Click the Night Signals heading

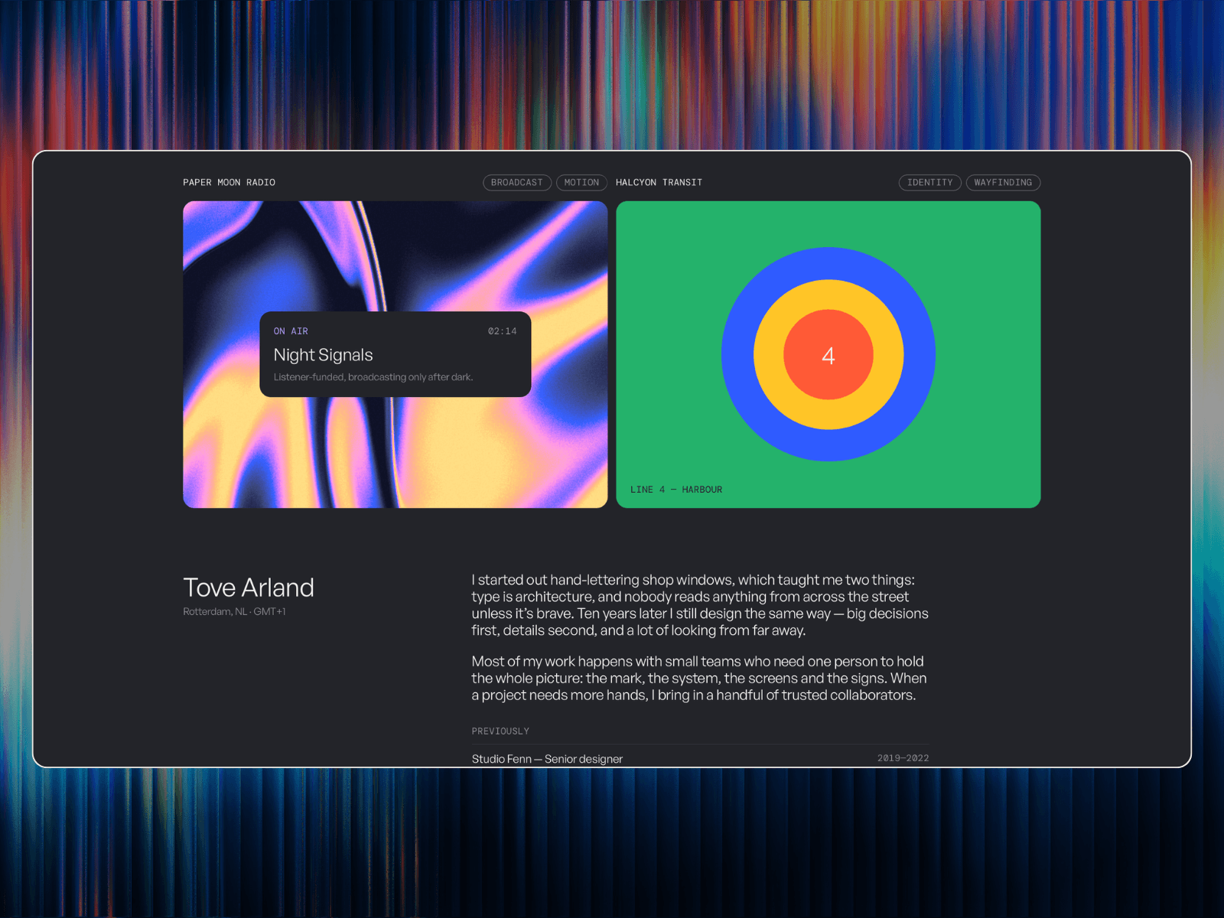point(323,355)
